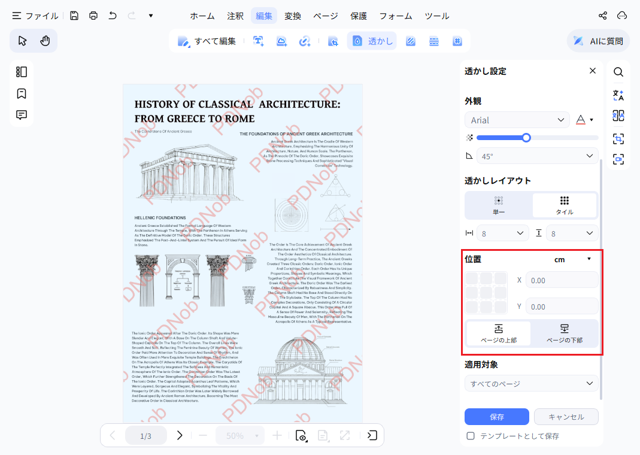Click the share icon
640x455 pixels.
[602, 16]
